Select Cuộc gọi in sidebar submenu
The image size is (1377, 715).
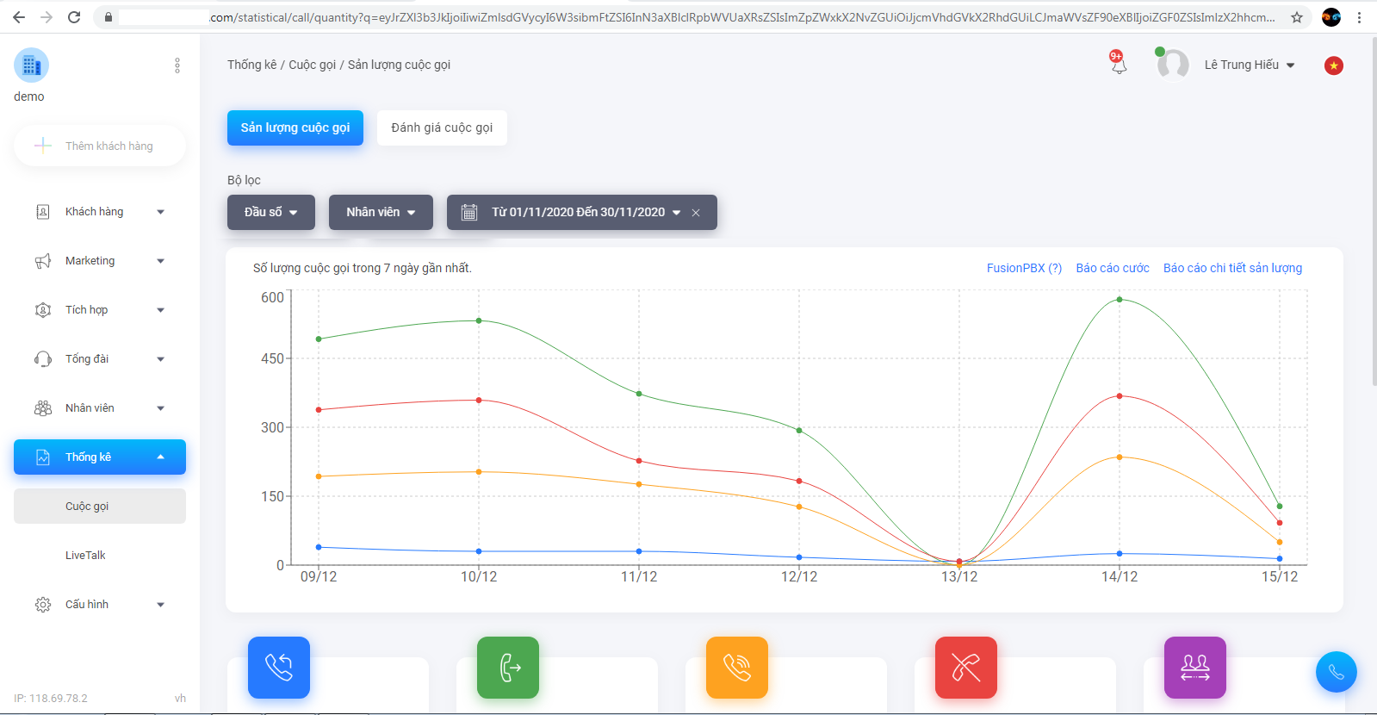coord(100,507)
